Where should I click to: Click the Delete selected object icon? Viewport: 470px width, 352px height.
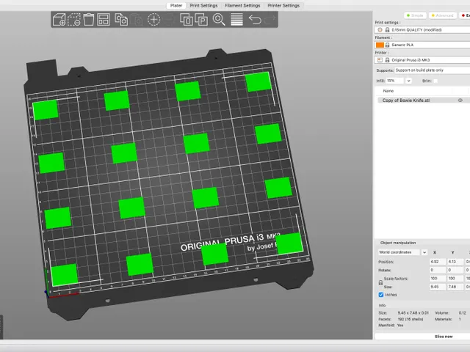[x=73, y=20]
